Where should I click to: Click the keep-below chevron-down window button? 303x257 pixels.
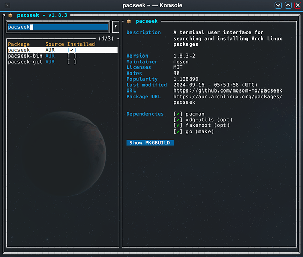[x=278, y=5]
